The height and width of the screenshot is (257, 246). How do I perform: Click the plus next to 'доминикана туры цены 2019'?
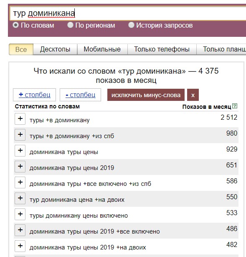20,167
